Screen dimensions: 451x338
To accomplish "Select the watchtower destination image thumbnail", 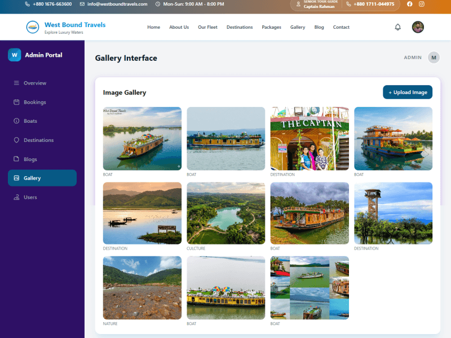I will coord(393,213).
